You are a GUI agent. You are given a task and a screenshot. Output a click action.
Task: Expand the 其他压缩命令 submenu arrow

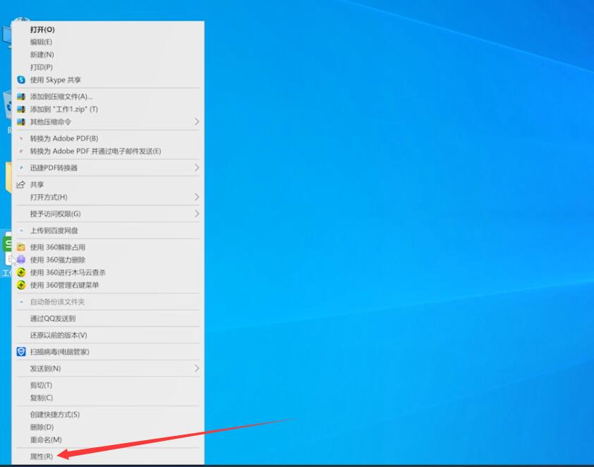pyautogui.click(x=197, y=121)
